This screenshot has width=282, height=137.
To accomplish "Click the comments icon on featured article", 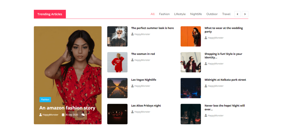I will tap(83, 115).
